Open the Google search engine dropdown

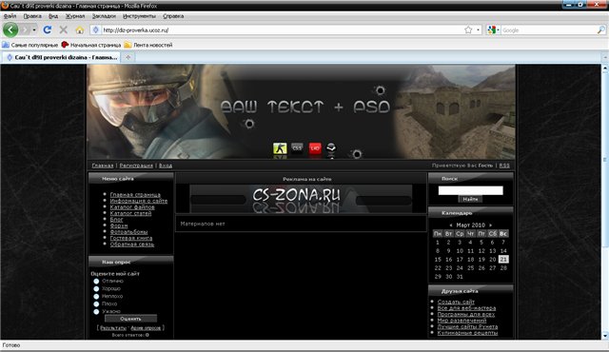pos(493,29)
